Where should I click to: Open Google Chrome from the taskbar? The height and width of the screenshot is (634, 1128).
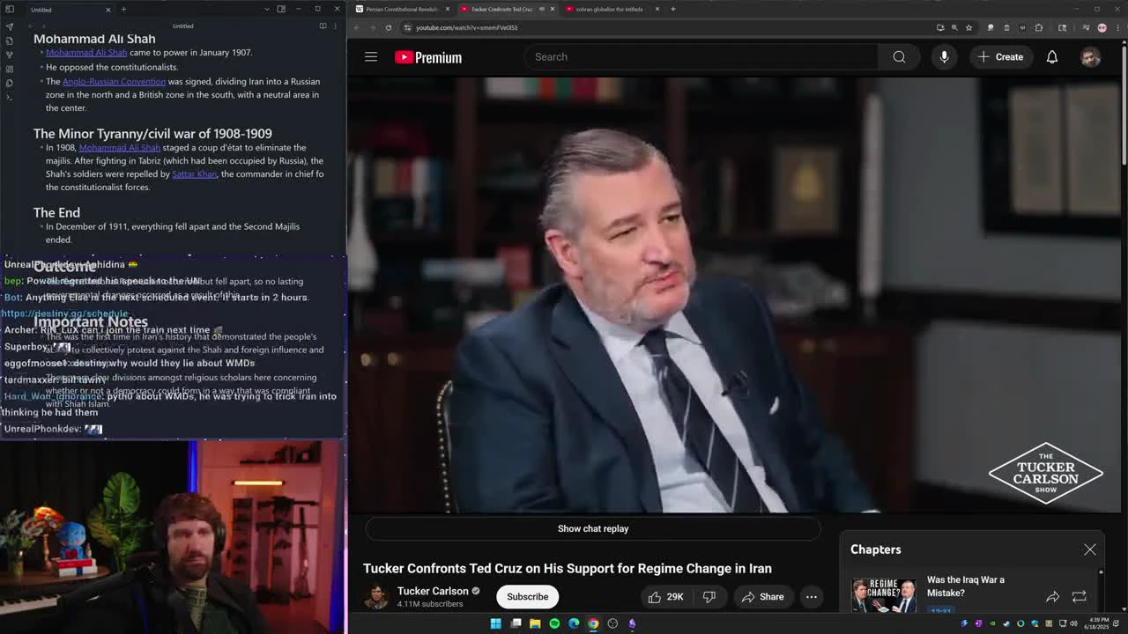click(593, 623)
